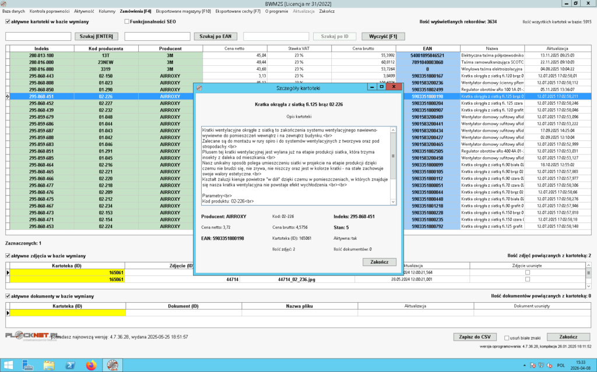597x372 pixels.
Task: Launch Server Manager from the taskbar
Action: point(29,365)
